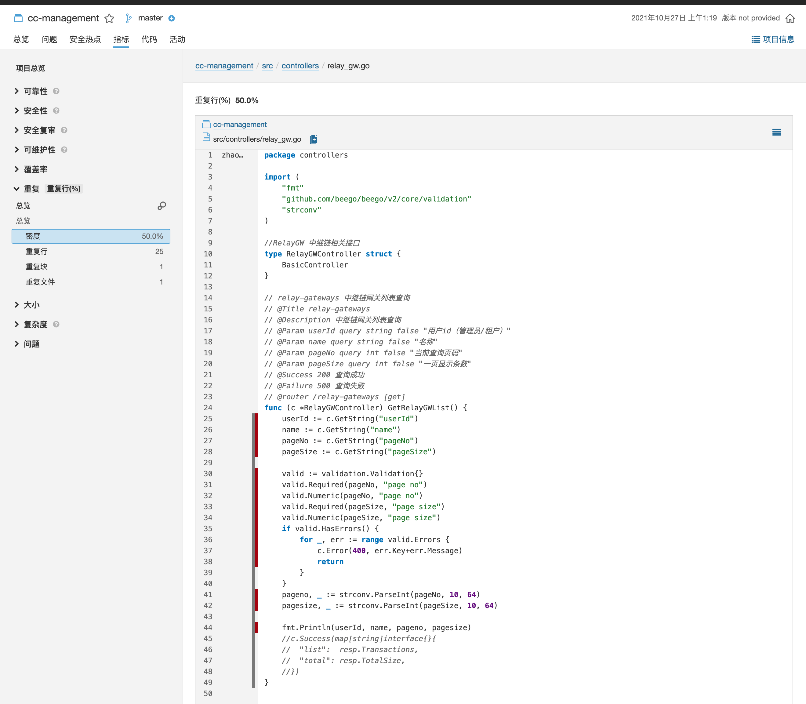Screen dimensions: 806x704
Task: Click the file icon beside relay_gw.go path
Action: pyautogui.click(x=314, y=140)
